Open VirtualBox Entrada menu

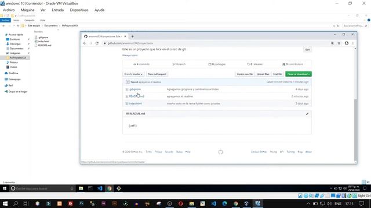click(x=58, y=10)
